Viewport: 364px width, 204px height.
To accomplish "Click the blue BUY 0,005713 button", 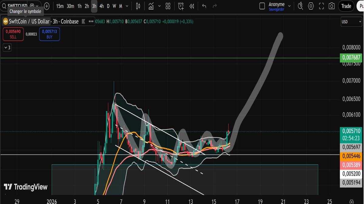I will pyautogui.click(x=49, y=34).
